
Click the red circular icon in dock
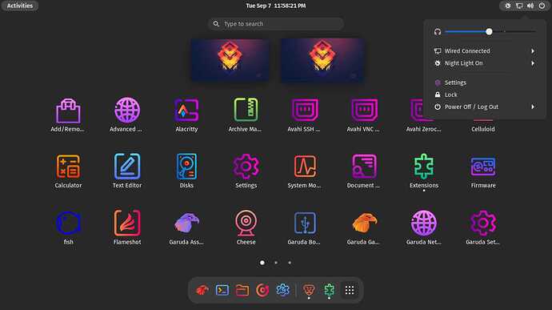point(262,290)
